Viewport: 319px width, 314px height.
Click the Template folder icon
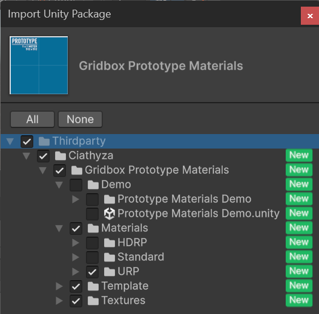pyautogui.click(x=93, y=286)
